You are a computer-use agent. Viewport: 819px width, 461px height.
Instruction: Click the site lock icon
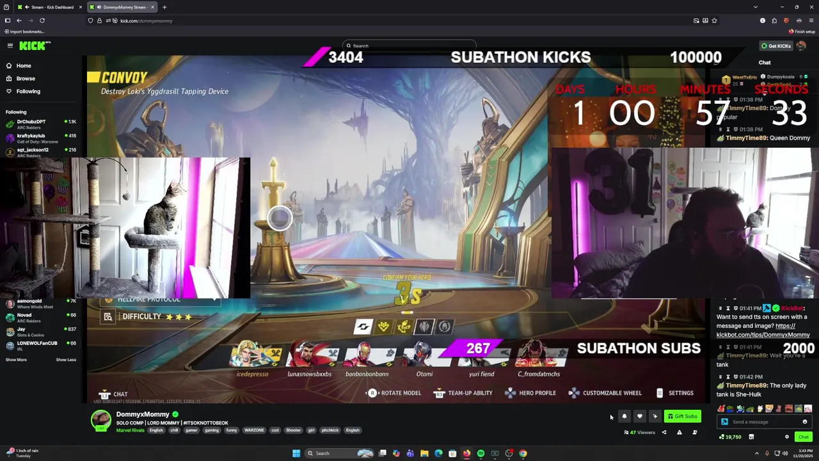pos(99,20)
